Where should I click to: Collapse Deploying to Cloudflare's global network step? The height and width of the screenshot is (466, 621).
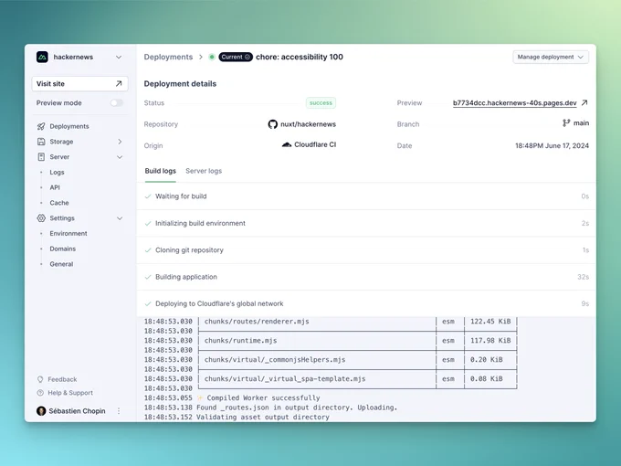[366, 304]
